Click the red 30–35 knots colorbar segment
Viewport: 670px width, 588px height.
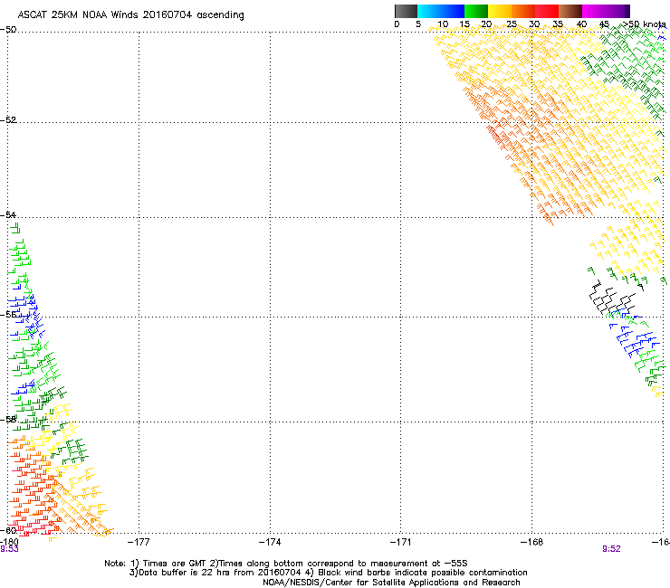[x=547, y=11]
